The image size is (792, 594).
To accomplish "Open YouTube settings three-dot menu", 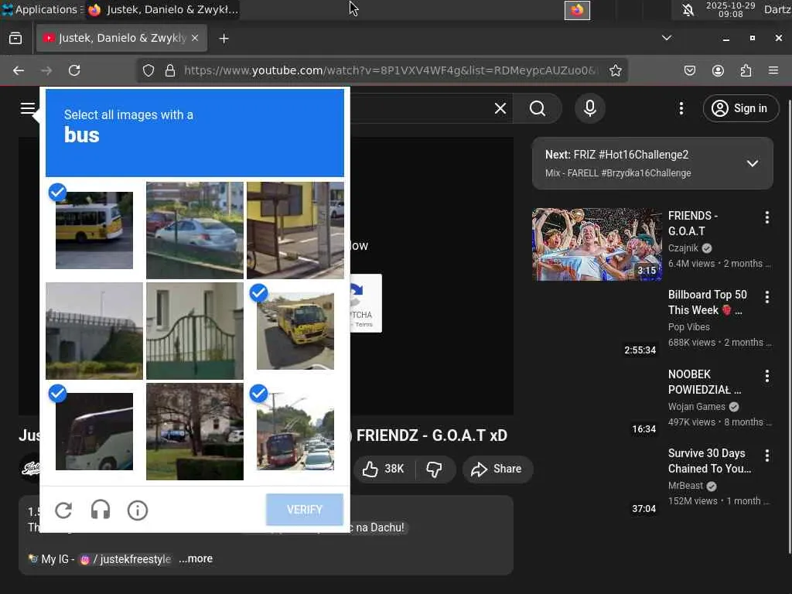I will pos(681,108).
